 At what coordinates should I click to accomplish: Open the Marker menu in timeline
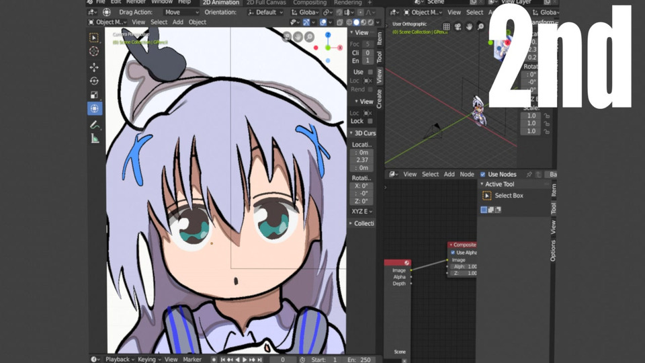click(x=192, y=359)
